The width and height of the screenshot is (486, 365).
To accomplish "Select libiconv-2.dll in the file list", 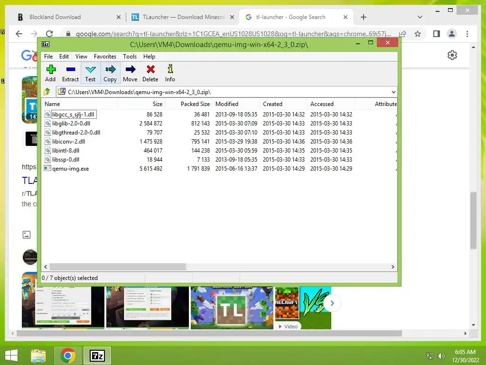I will (x=68, y=142).
